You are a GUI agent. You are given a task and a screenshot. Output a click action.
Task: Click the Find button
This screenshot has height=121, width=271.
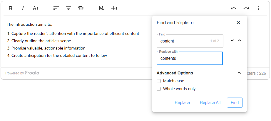pos(235,103)
